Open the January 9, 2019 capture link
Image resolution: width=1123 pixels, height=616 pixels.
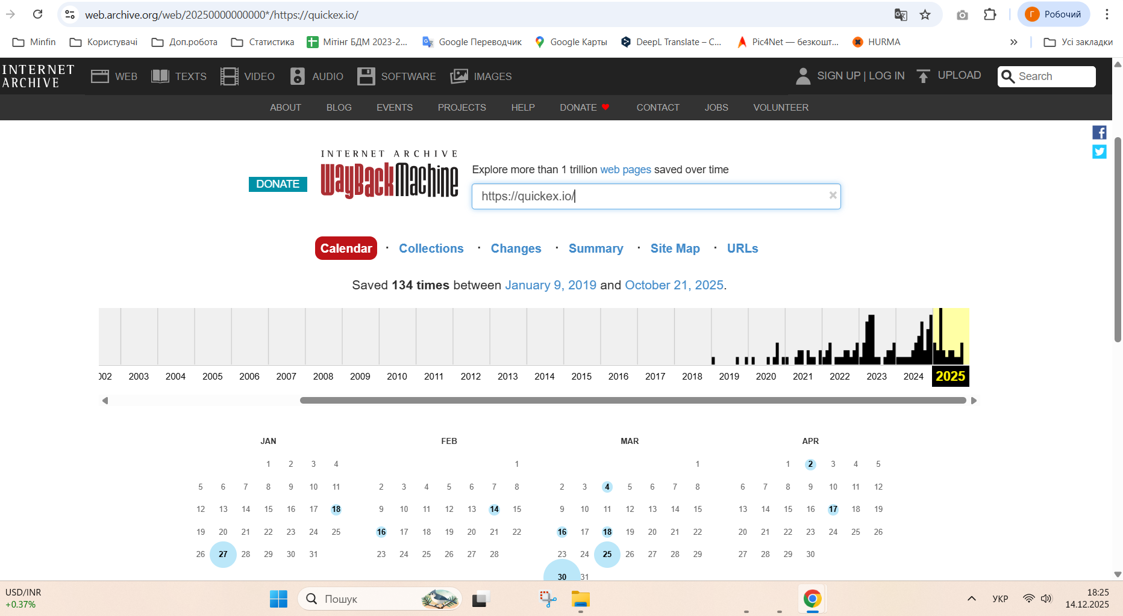(x=551, y=285)
